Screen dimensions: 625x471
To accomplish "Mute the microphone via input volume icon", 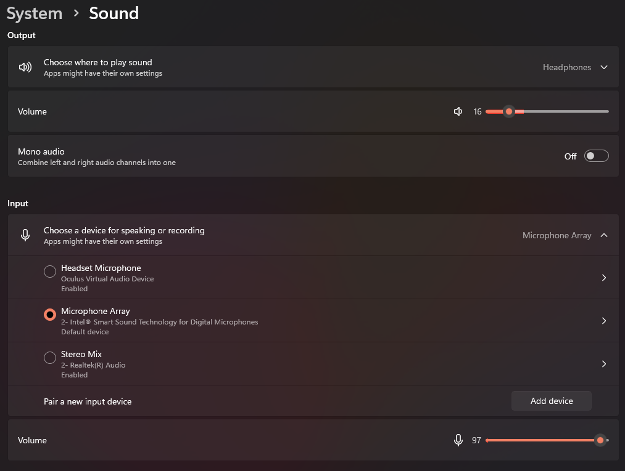I will (458, 440).
